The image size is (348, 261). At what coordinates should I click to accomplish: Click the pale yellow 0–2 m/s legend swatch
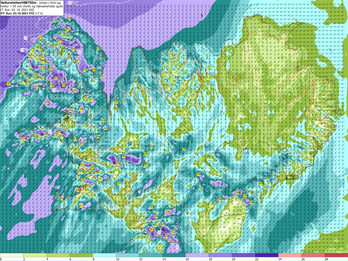[12, 255]
